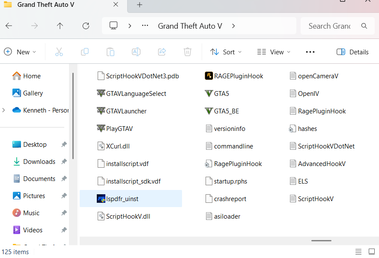379x258 pixels.
Task: Select the startup.rphs file
Action: click(226, 181)
